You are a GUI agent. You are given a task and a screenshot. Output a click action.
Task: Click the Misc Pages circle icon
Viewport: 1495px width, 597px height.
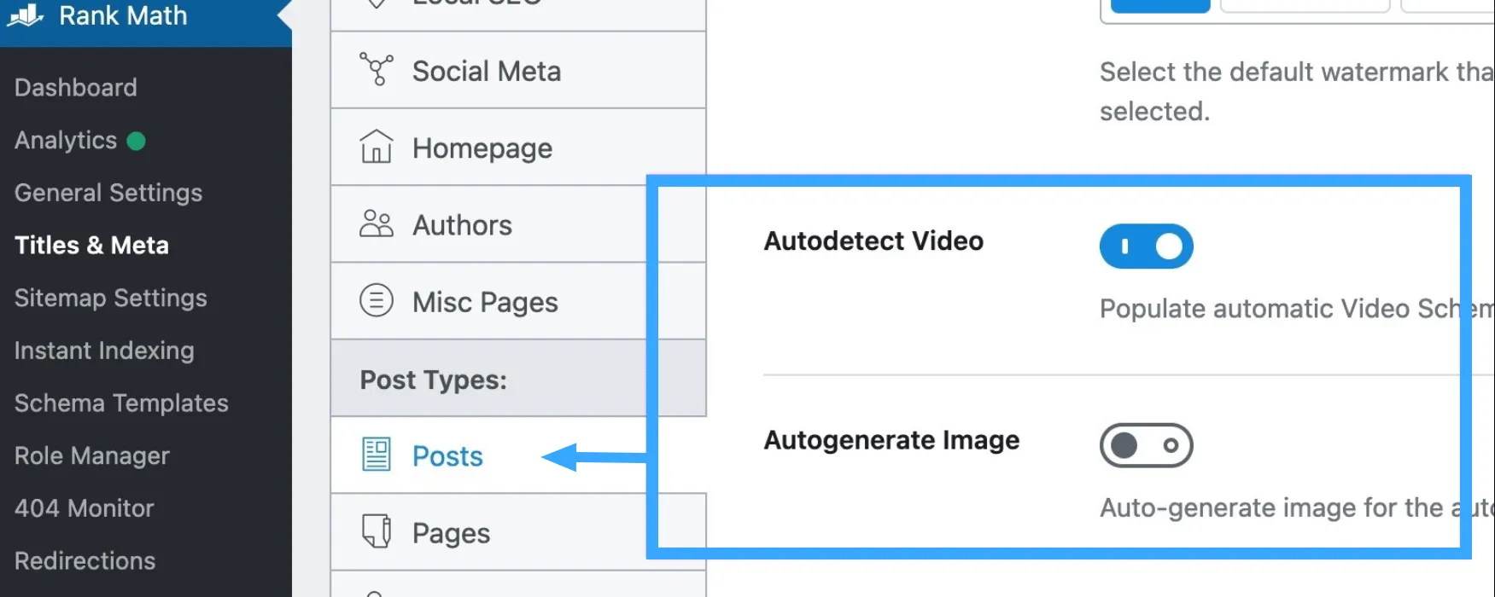click(x=376, y=301)
